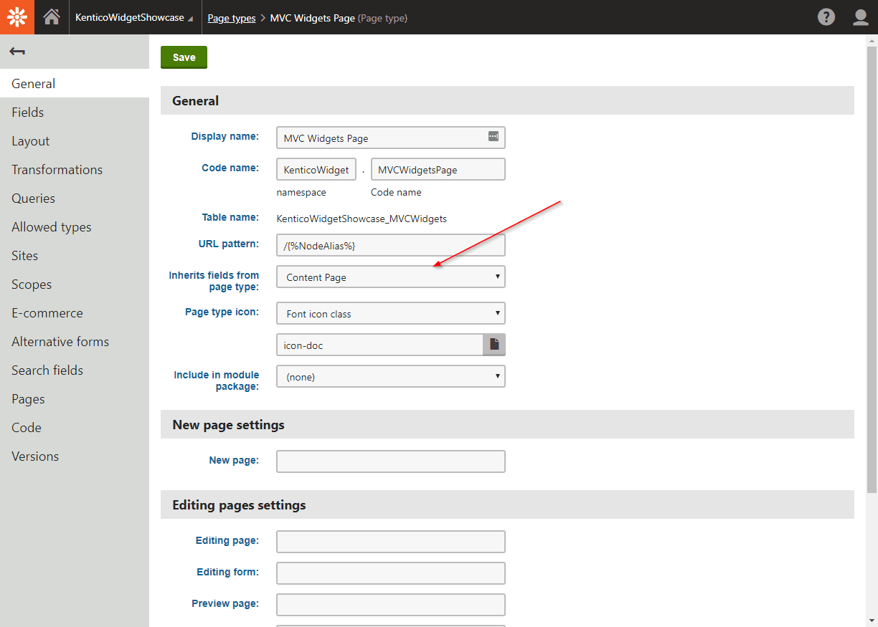Open the Page type icon dropdown
The image size is (878, 627).
pos(390,313)
